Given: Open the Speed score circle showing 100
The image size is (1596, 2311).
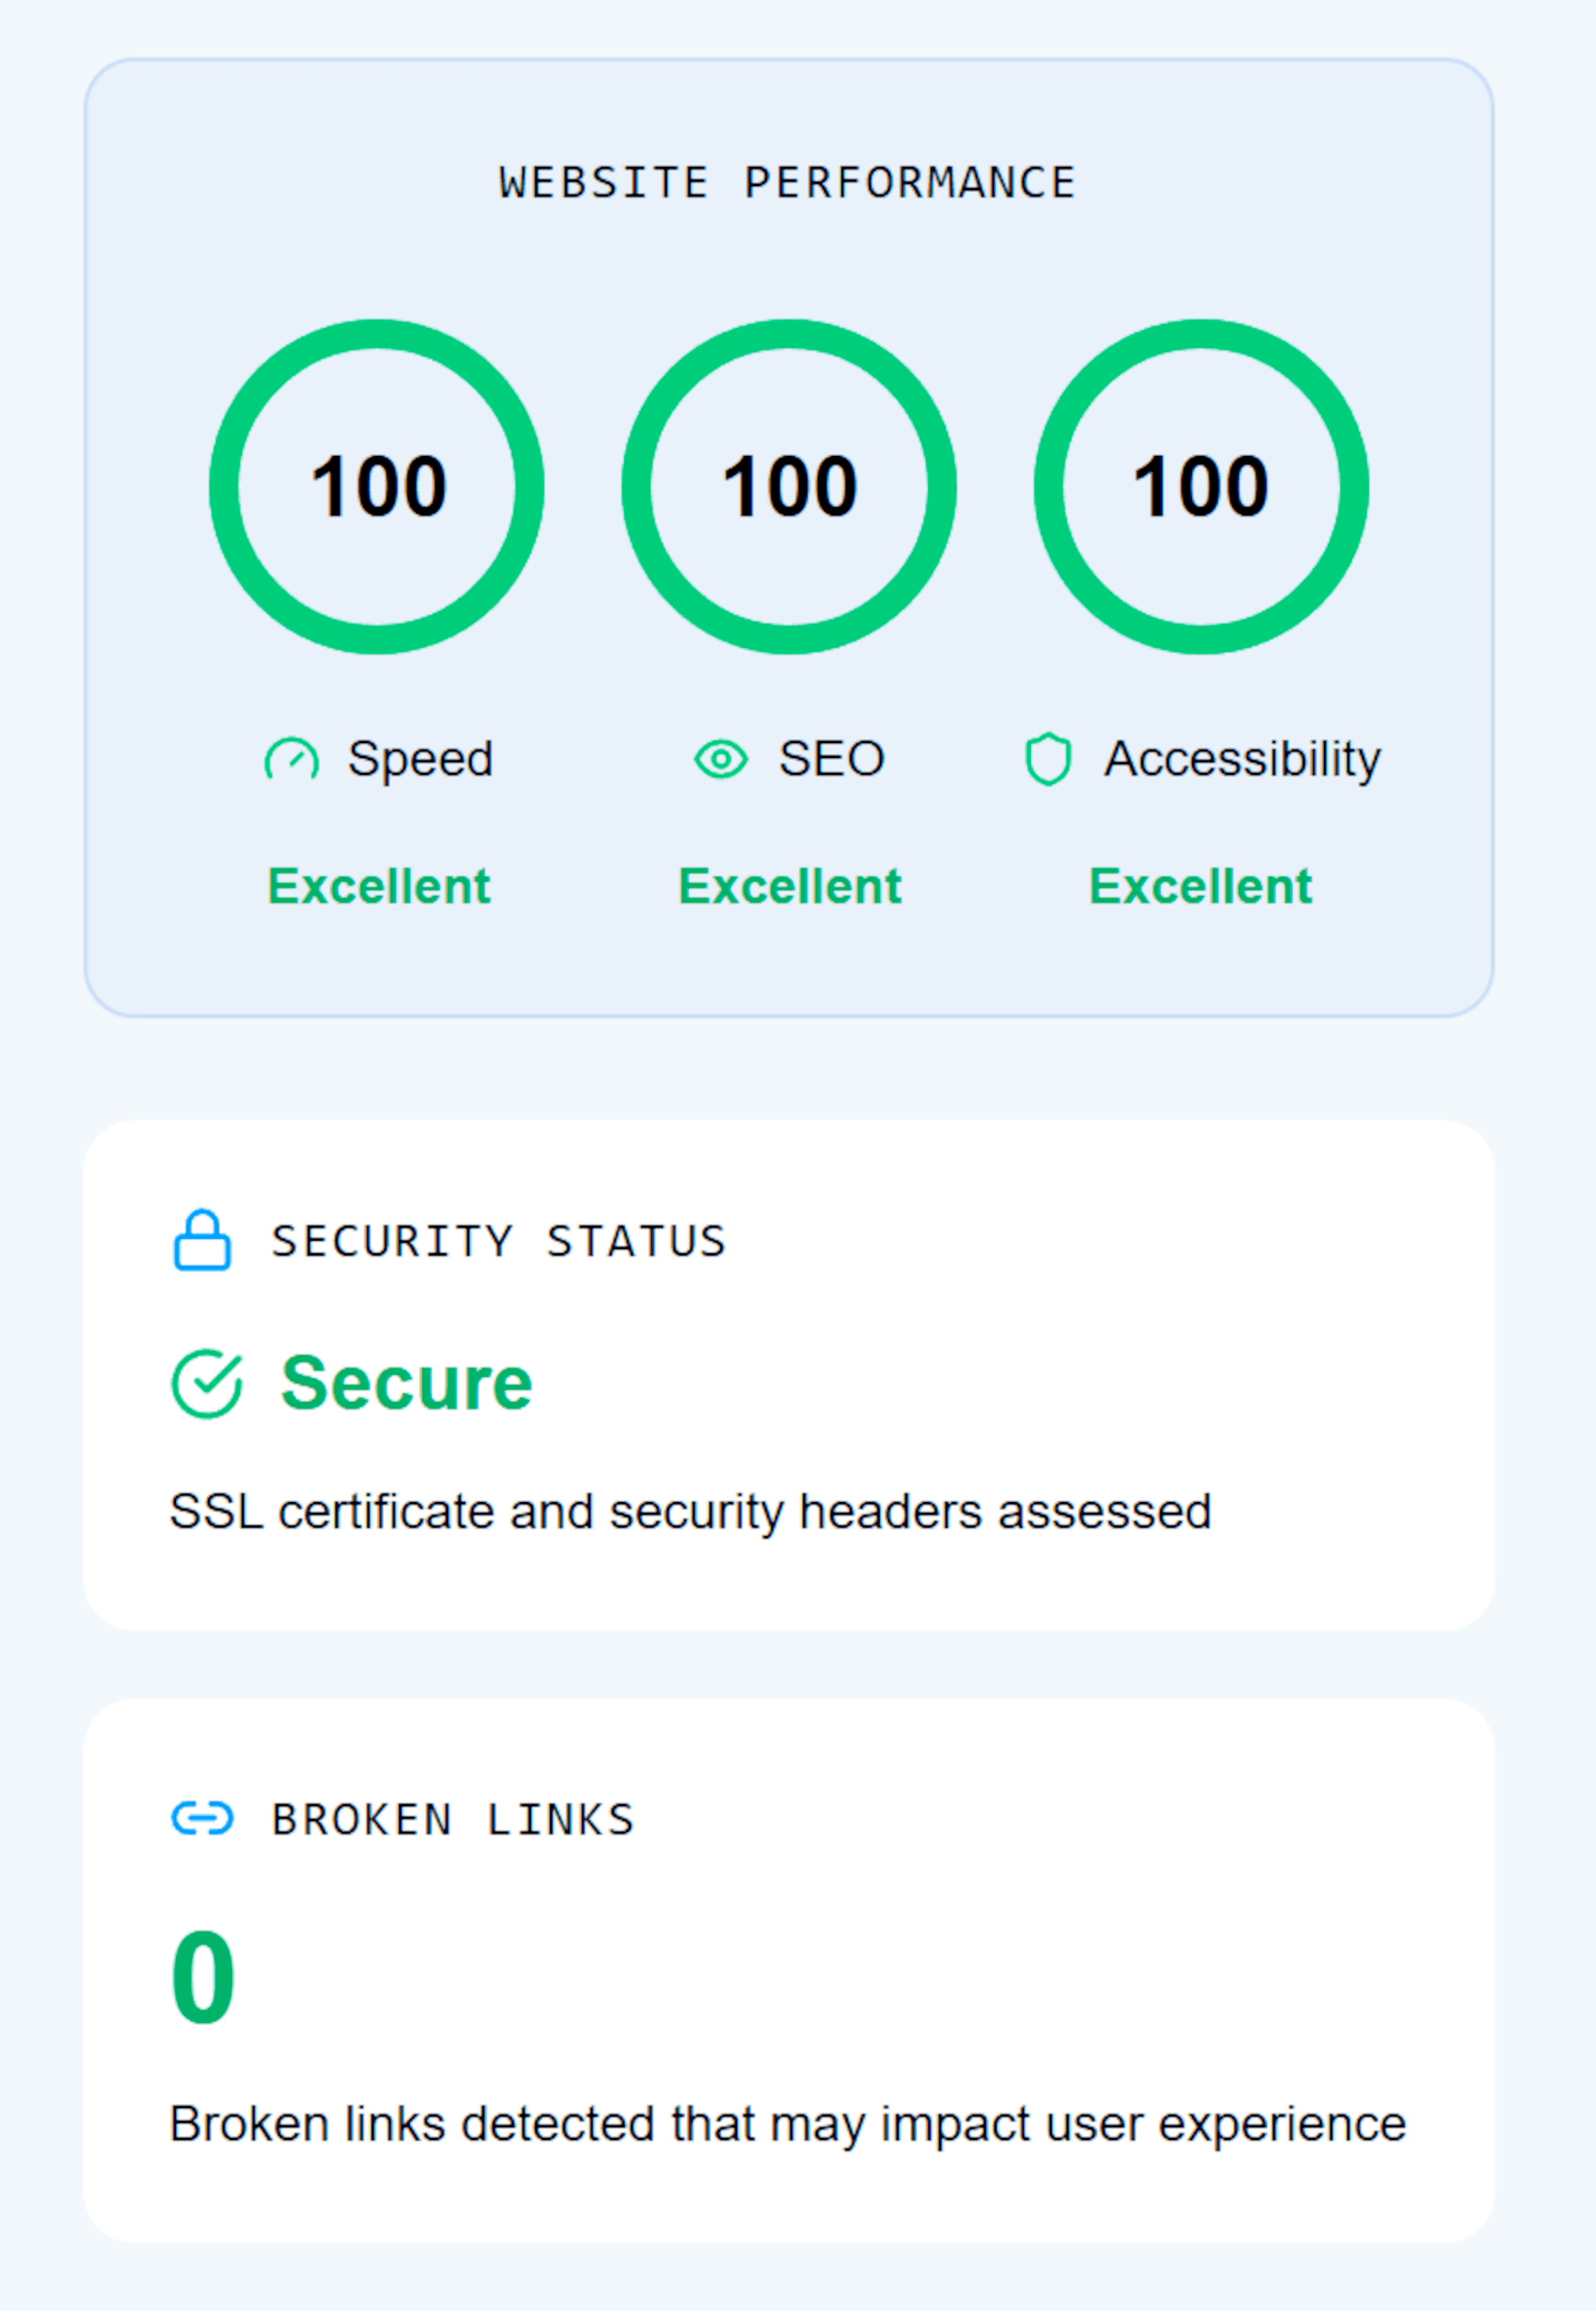Looking at the screenshot, I should tap(377, 487).
